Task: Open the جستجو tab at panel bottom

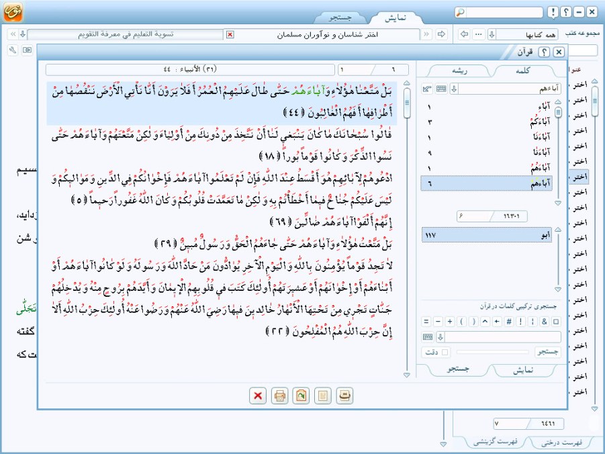Action: point(458,369)
